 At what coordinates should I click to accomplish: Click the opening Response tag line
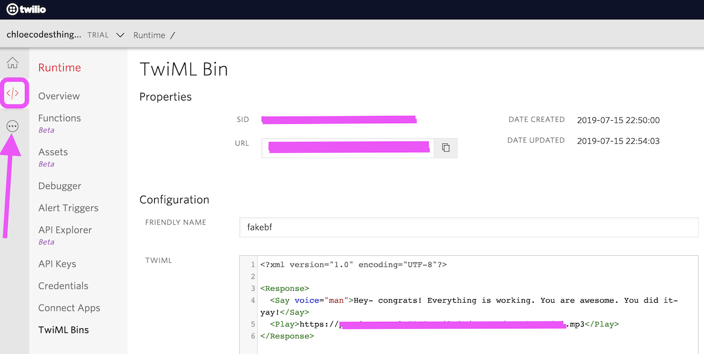coord(284,289)
